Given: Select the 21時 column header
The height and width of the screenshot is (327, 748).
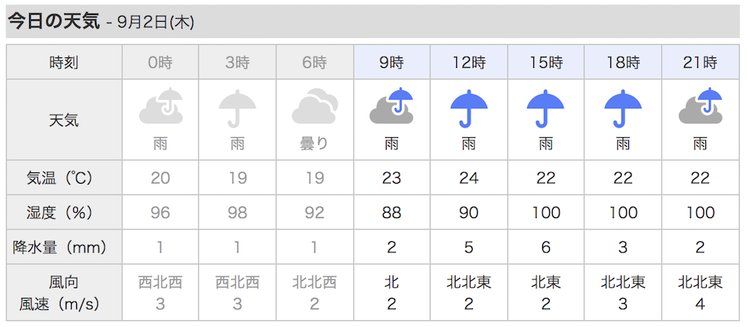Looking at the screenshot, I should pos(700,63).
